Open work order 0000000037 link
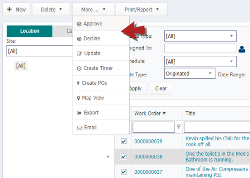Image resolution: width=250 pixels, height=178 pixels. pyautogui.click(x=148, y=172)
